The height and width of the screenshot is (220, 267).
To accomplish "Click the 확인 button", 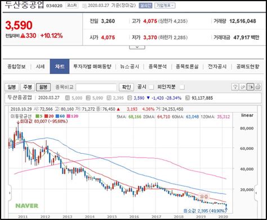I will [126, 87].
